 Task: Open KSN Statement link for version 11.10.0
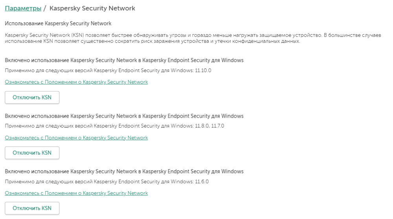pyautogui.click(x=76, y=82)
